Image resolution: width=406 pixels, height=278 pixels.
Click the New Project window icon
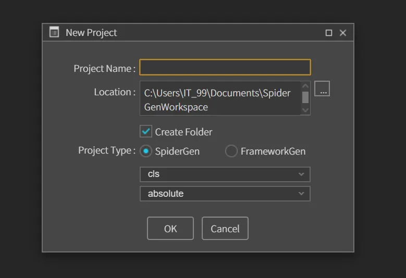(54, 32)
